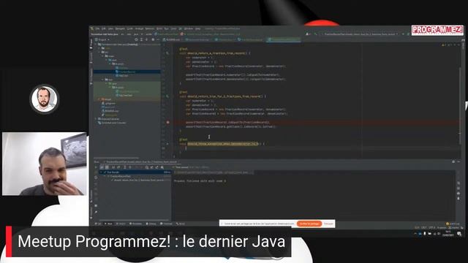Click Arrêter le partage button
The width and height of the screenshot is (468, 263).
coord(309,224)
